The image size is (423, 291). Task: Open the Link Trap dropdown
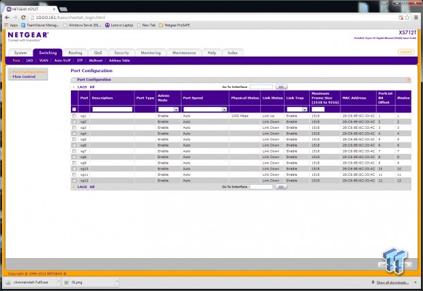(x=297, y=110)
